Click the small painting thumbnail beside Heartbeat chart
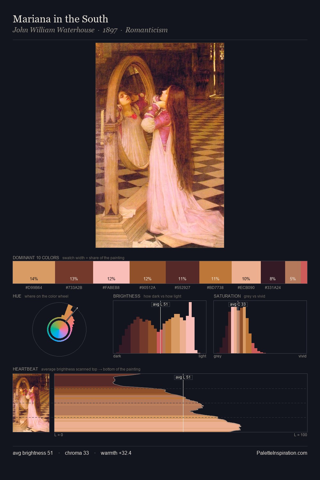Image resolution: width=320 pixels, height=480 pixels. [x=31, y=403]
